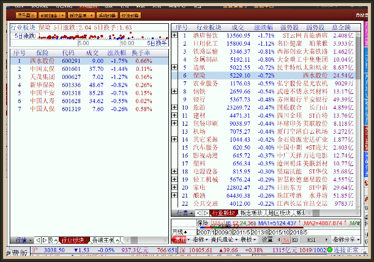Expand the 轻工机械 row plus box
374x262 pixels.
[174, 180]
